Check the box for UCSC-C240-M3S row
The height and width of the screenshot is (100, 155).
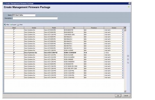(x=14, y=77)
